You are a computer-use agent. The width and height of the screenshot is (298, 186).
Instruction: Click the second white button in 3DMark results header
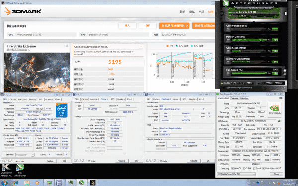[148, 26]
